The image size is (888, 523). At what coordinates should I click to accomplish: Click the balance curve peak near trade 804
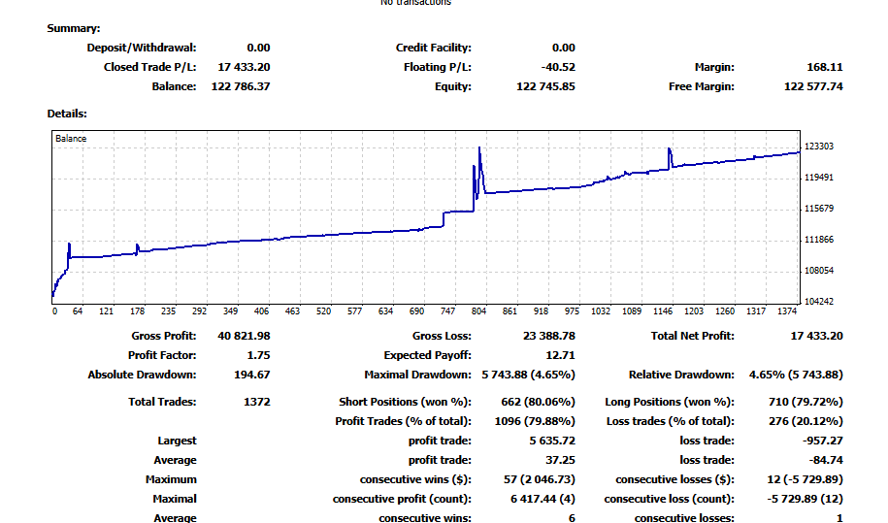(479, 148)
